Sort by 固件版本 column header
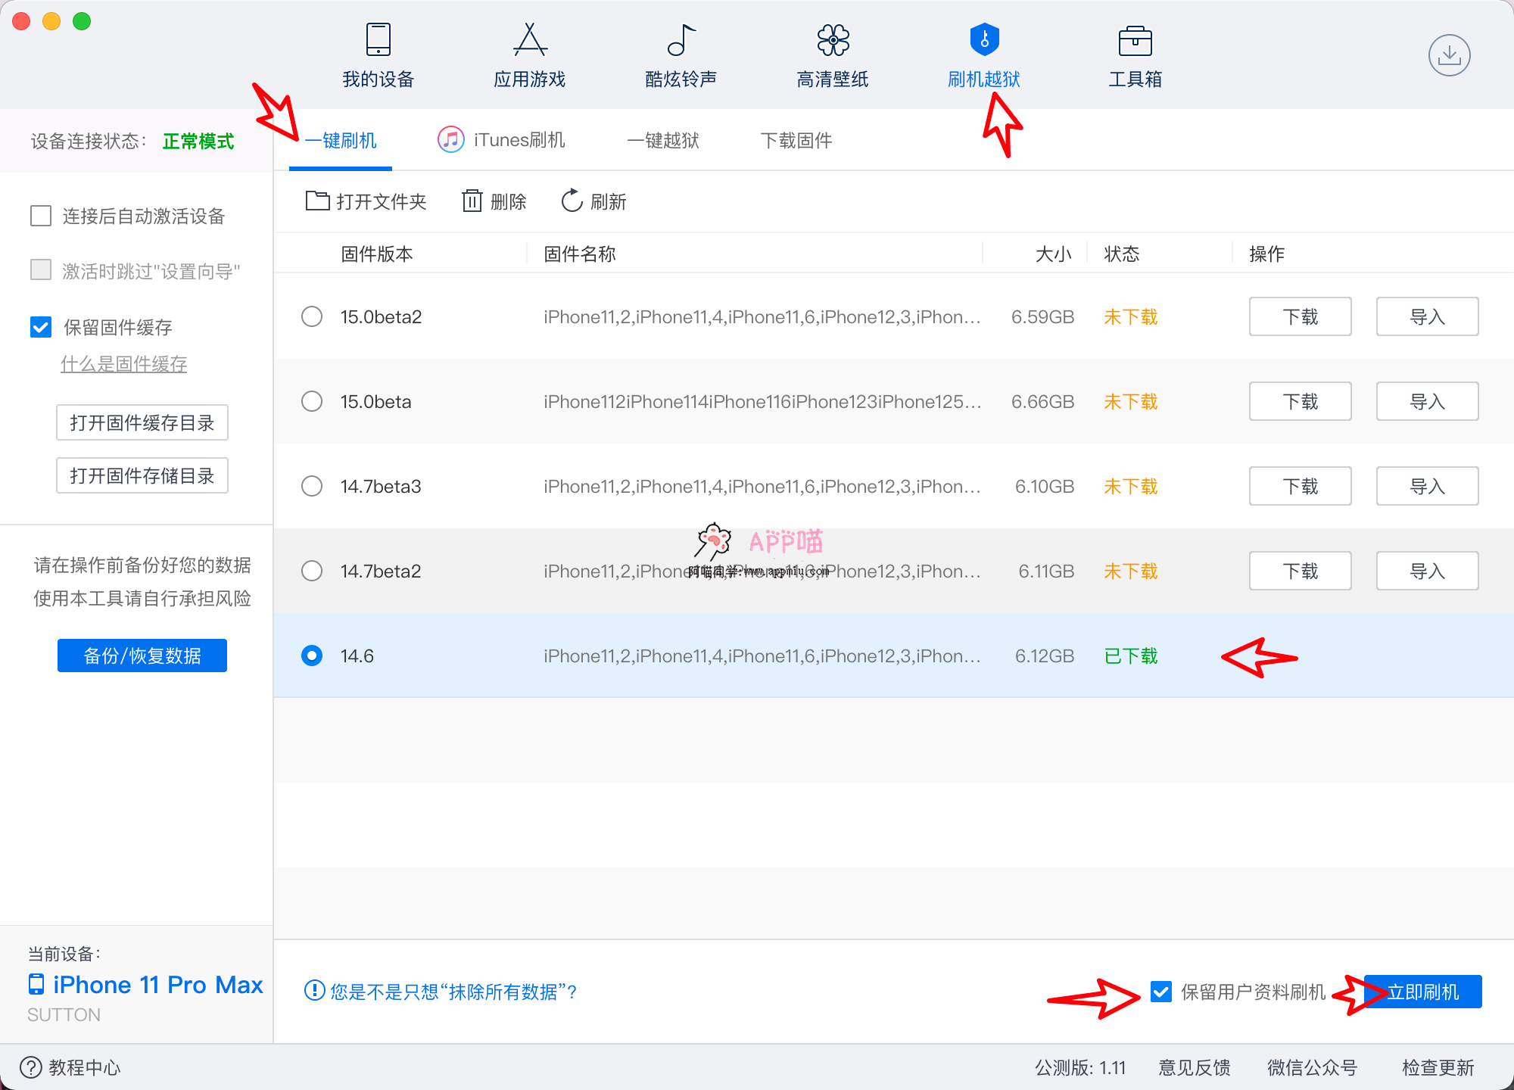Viewport: 1514px width, 1090px height. pos(377,254)
